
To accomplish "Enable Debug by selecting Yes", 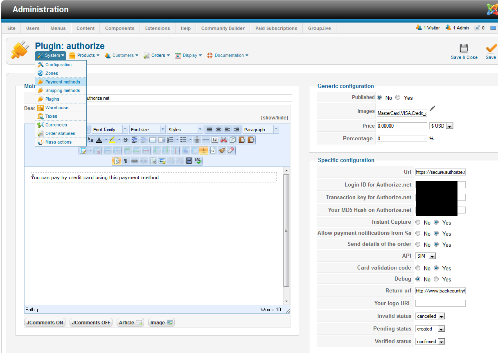I will (x=436, y=279).
